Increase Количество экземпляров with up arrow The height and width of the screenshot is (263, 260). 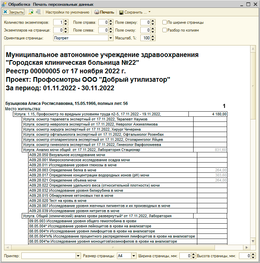click(66, 21)
